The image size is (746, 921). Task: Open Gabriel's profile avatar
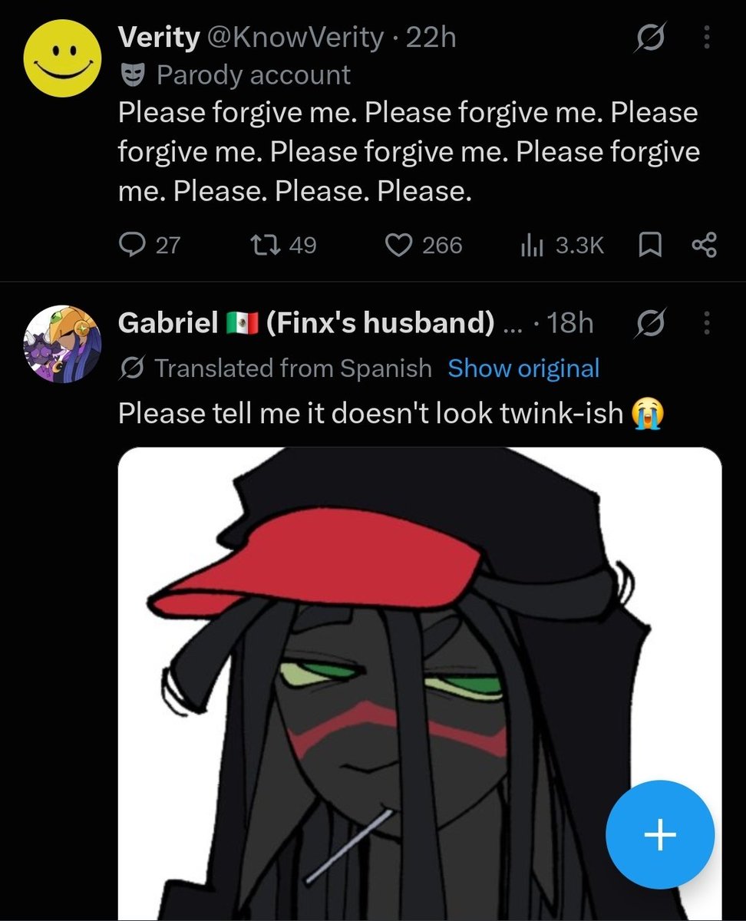(63, 343)
